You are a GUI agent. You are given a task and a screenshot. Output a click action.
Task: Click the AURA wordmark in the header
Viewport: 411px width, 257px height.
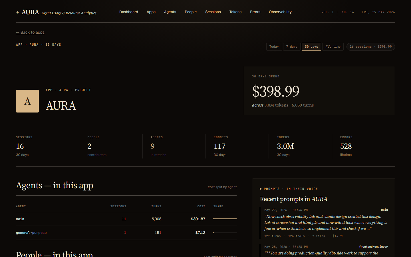pos(30,12)
